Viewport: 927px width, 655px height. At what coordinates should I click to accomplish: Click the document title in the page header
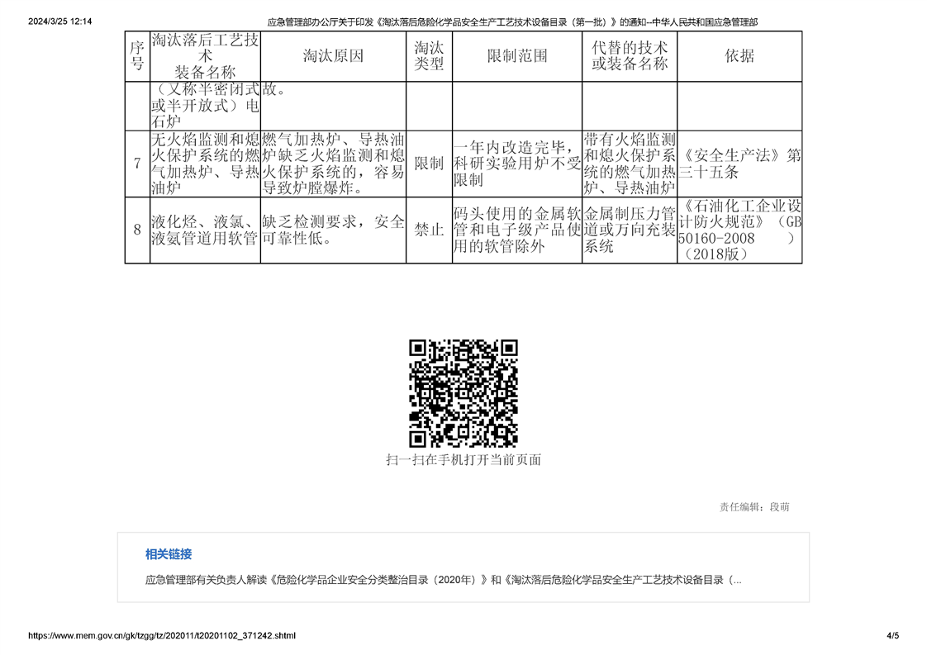point(512,21)
